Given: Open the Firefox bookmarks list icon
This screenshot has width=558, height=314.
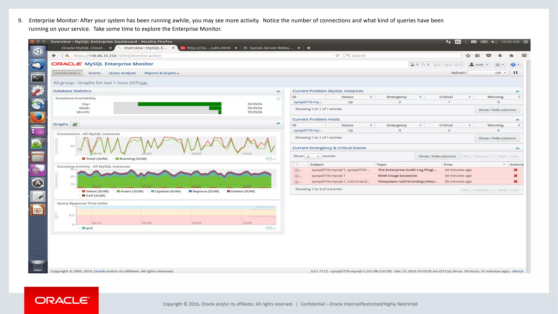Looking at the screenshot, I should 477,56.
